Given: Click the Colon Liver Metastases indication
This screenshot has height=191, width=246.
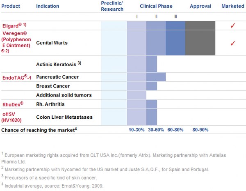Looking at the screenshot, I should point(64,117).
